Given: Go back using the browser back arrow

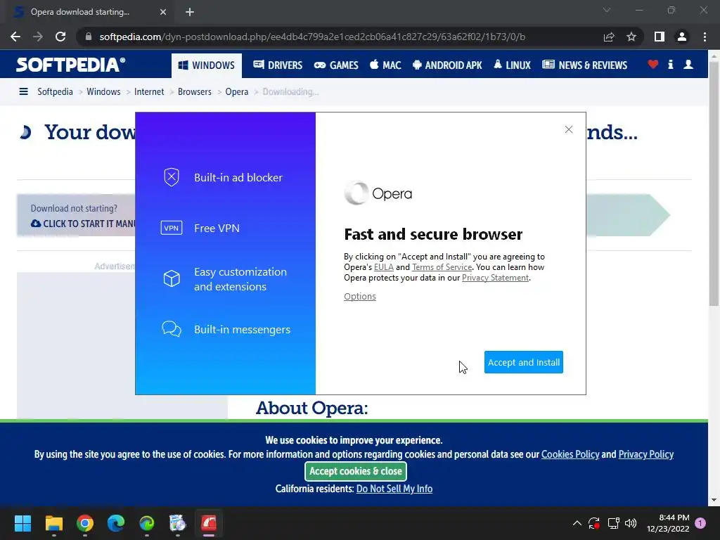Looking at the screenshot, I should pyautogui.click(x=15, y=37).
